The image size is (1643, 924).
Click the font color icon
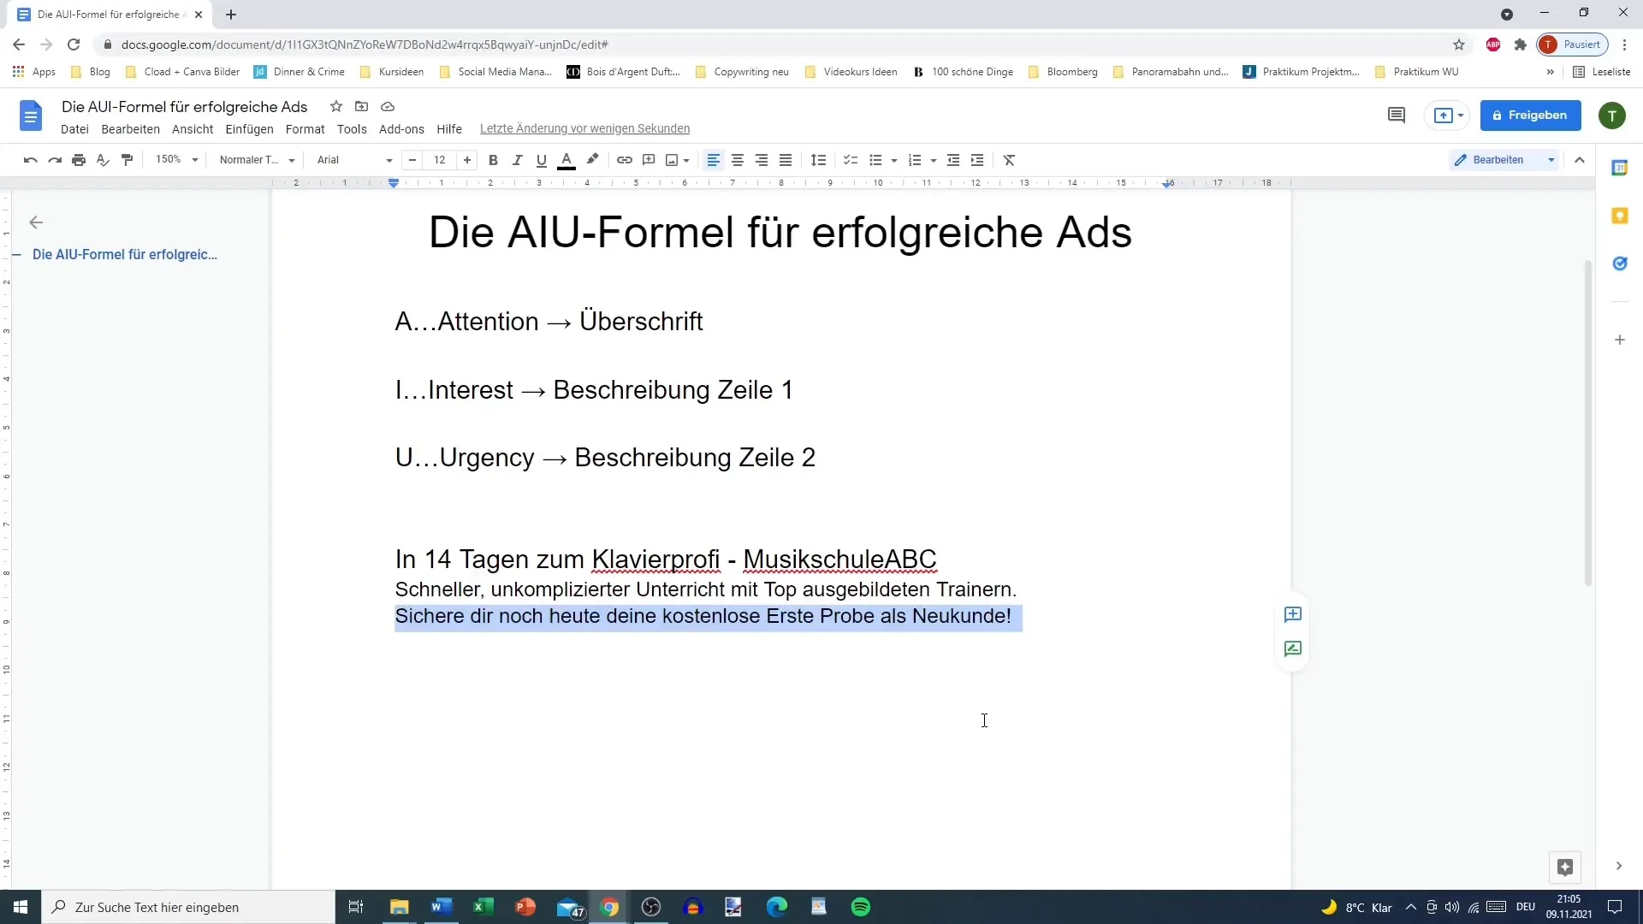click(x=566, y=159)
